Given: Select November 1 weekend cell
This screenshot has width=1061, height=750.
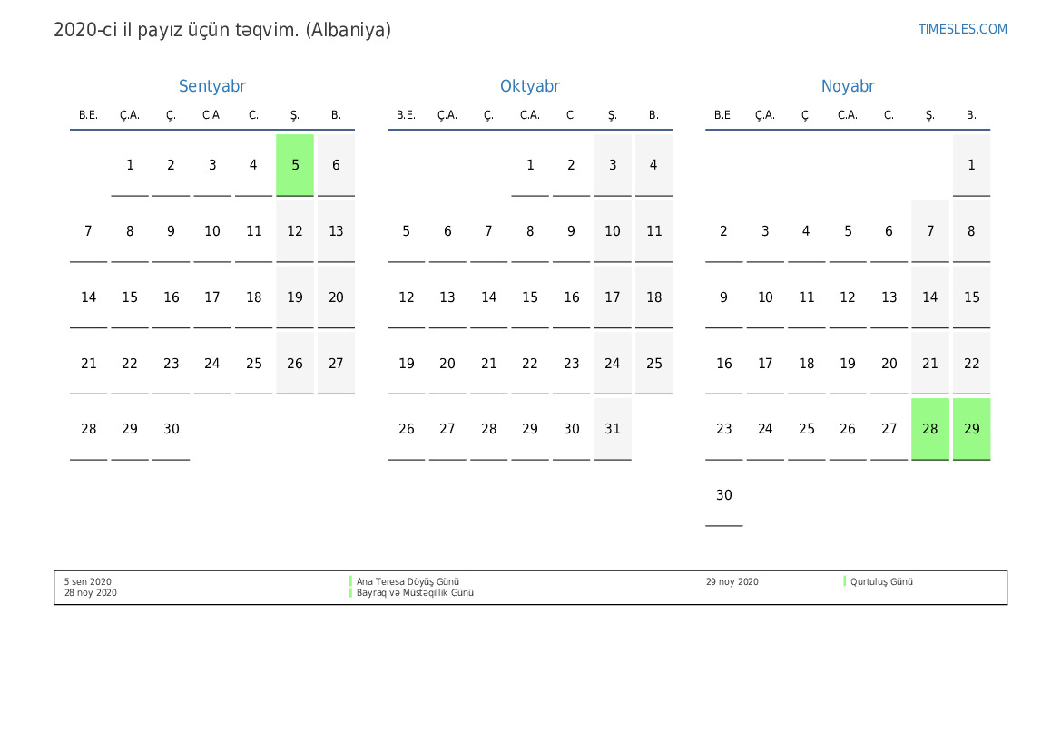Looking at the screenshot, I should point(971,165).
